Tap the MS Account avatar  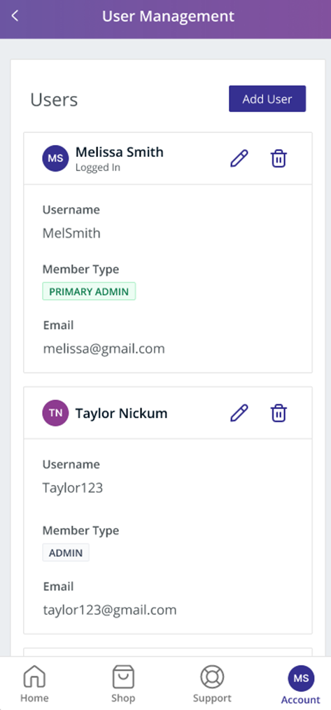tap(301, 678)
